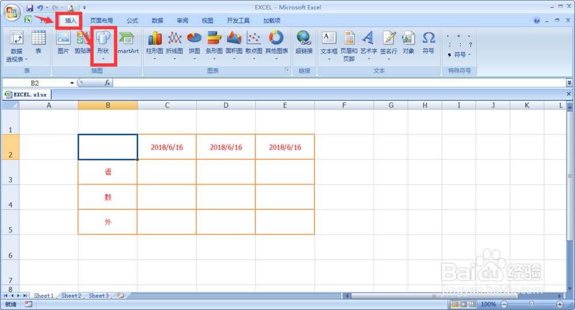Insert an object (对象)
Screen dimensions: 575x310
[x=408, y=43]
